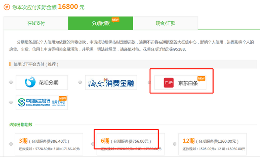Image resolution: width=260 pixels, height=158 pixels.
Task: Choose the 3期 installment radio button
Action: (x=11, y=144)
